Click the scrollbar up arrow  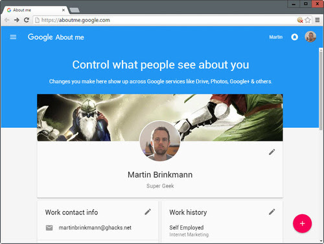pyautogui.click(x=321, y=50)
